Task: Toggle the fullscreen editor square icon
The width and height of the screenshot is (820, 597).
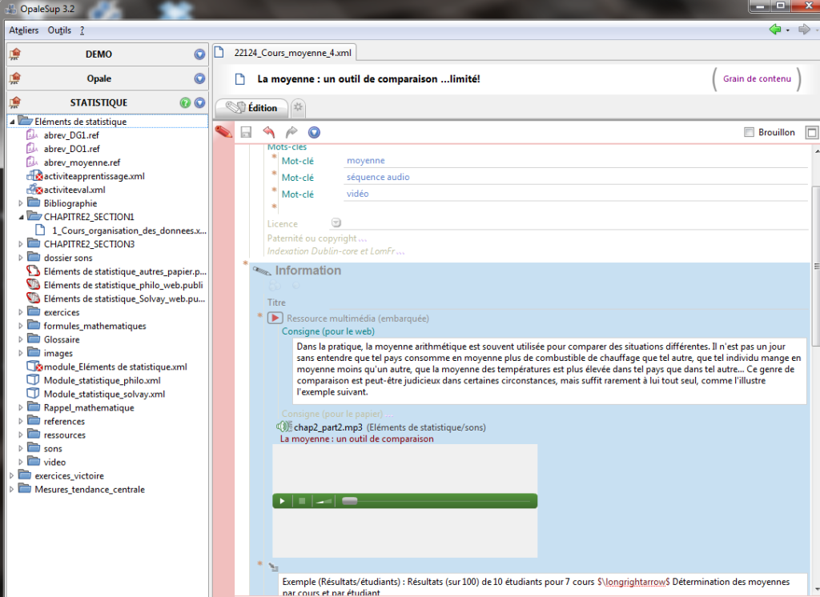Action: [x=811, y=132]
